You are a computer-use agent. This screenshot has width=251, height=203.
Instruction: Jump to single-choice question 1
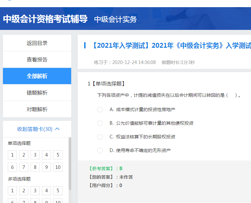[12, 155]
